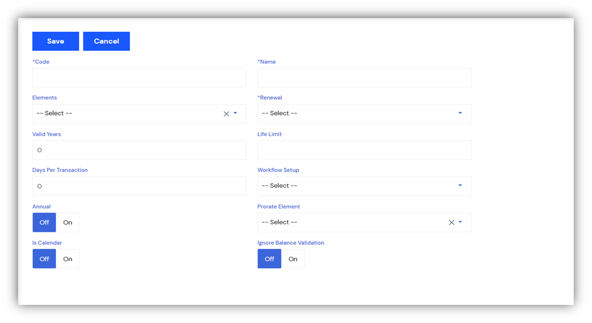Turn Is Calendar toggle On
592x323 pixels.
(68, 259)
